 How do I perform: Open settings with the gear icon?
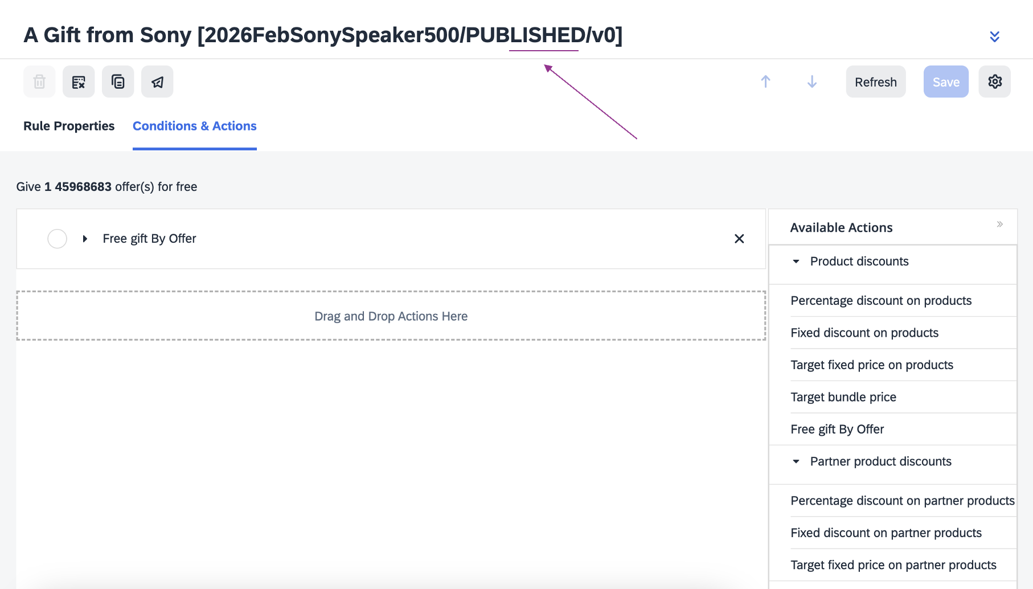click(994, 82)
